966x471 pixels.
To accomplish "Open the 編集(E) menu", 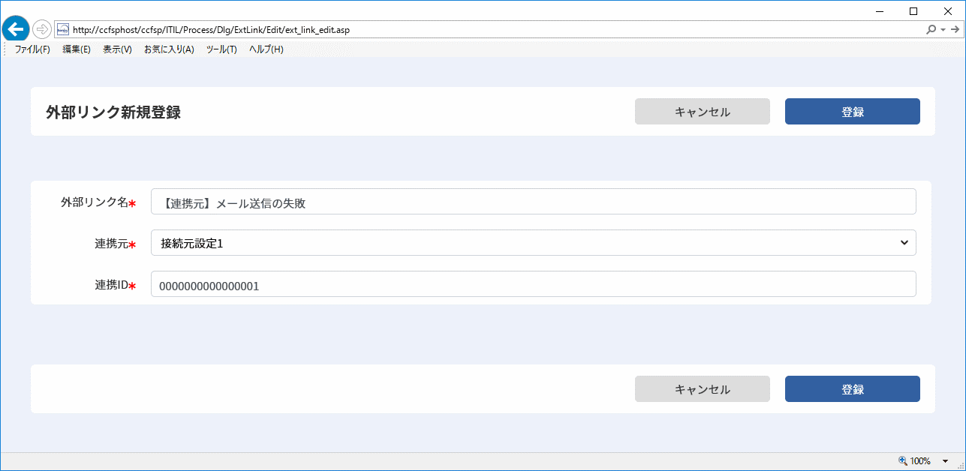I will click(x=77, y=49).
